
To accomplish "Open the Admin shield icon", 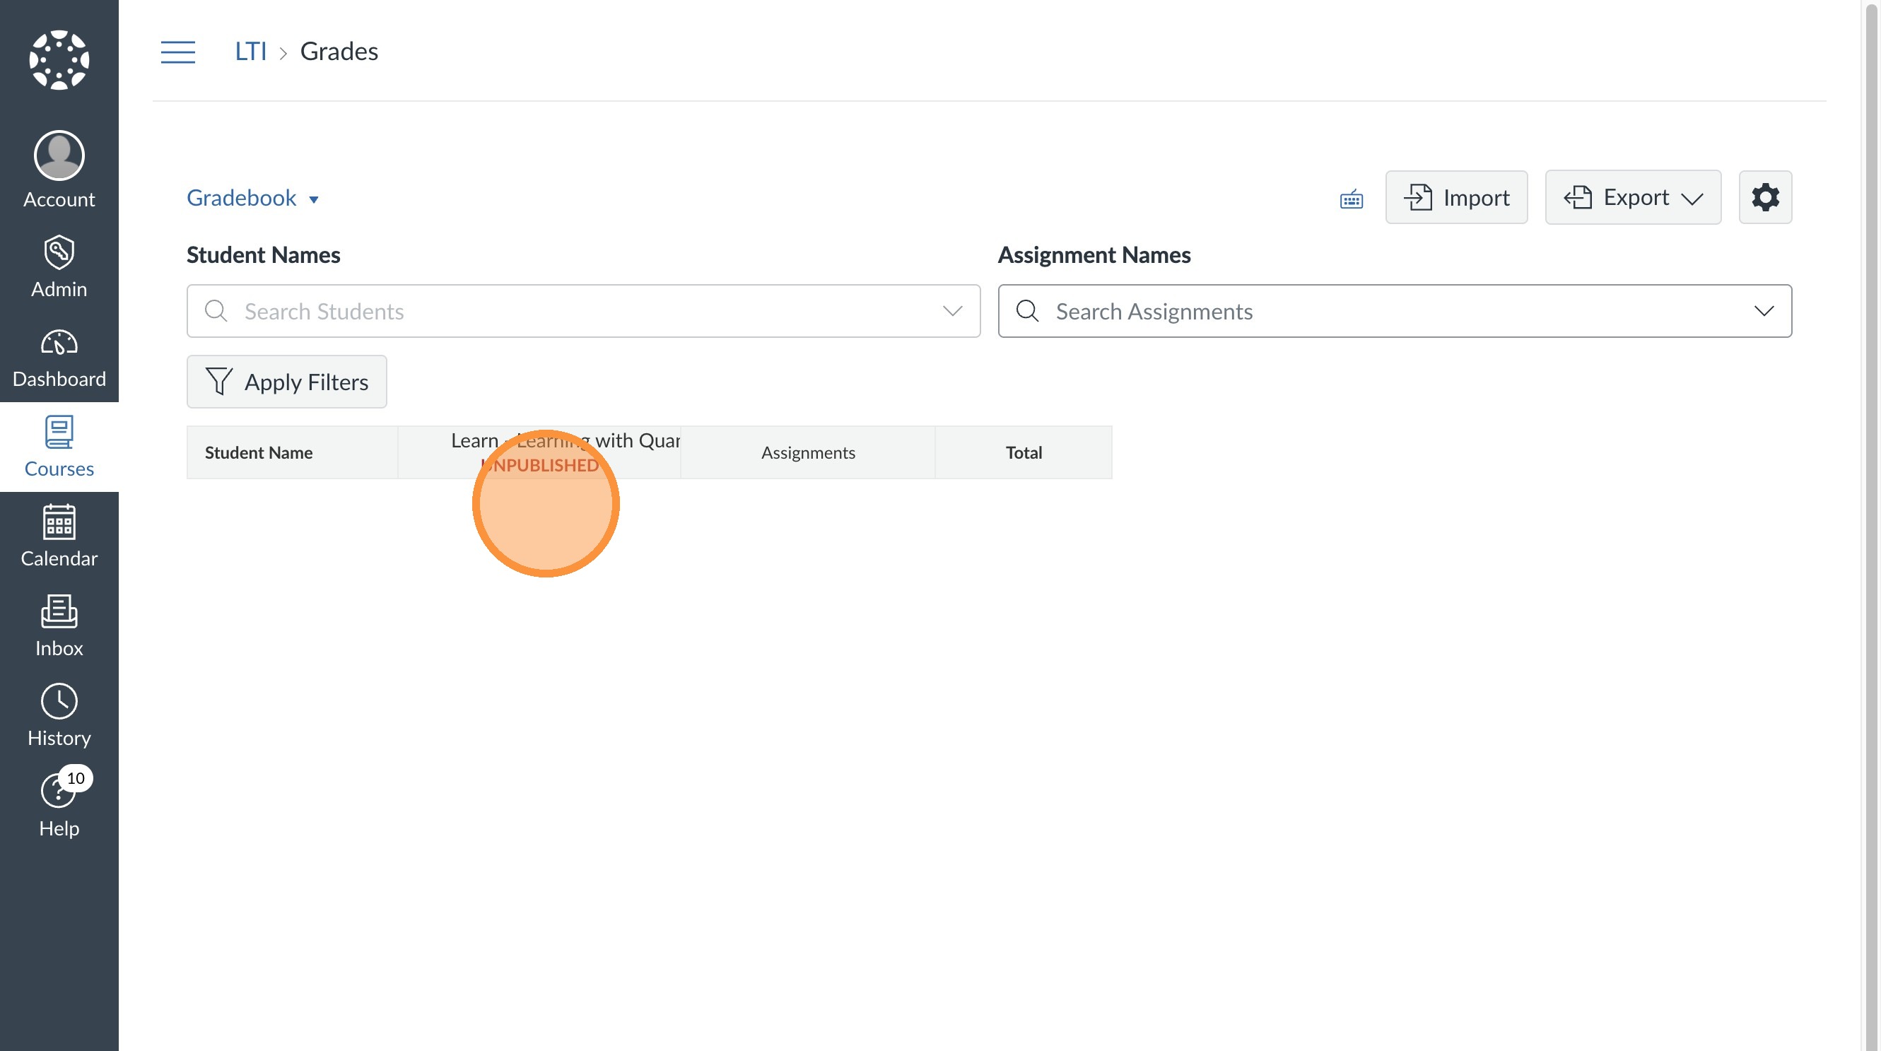I will 59,252.
